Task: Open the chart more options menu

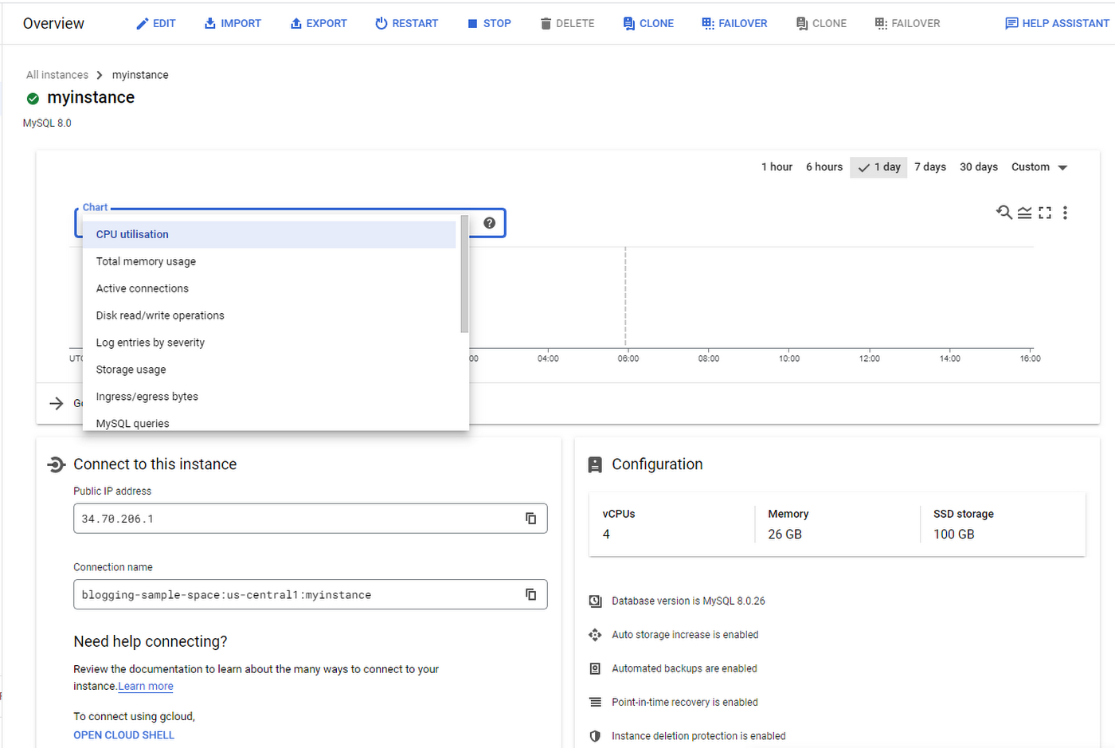Action: coord(1065,213)
